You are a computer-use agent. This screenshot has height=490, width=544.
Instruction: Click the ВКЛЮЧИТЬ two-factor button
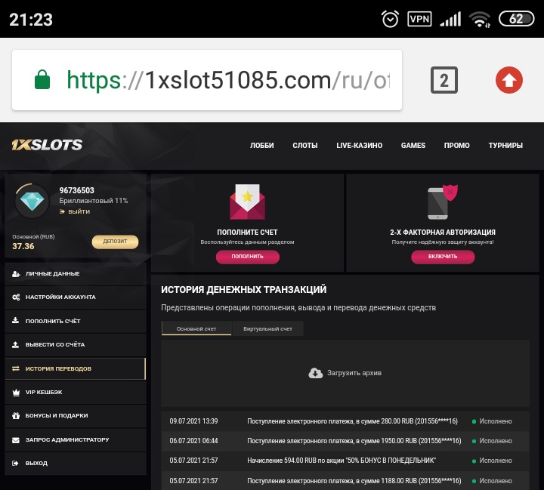click(443, 257)
